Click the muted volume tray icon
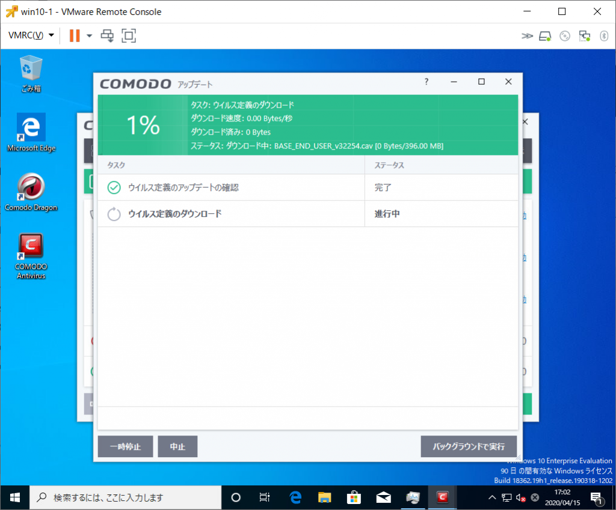The width and height of the screenshot is (616, 510). (521, 497)
